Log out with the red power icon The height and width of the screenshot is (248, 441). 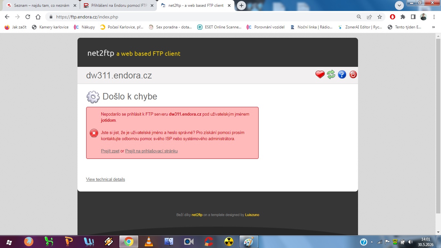pos(353,75)
